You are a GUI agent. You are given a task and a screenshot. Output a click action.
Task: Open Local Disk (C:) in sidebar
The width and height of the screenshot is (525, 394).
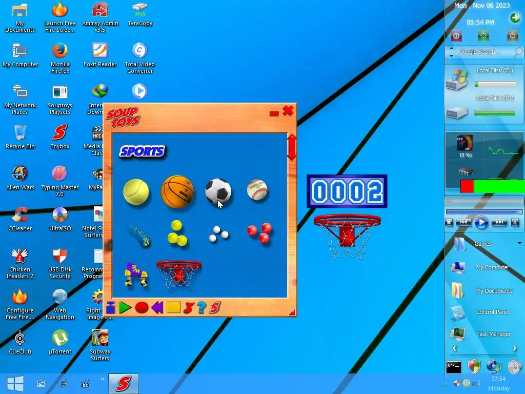[482, 78]
